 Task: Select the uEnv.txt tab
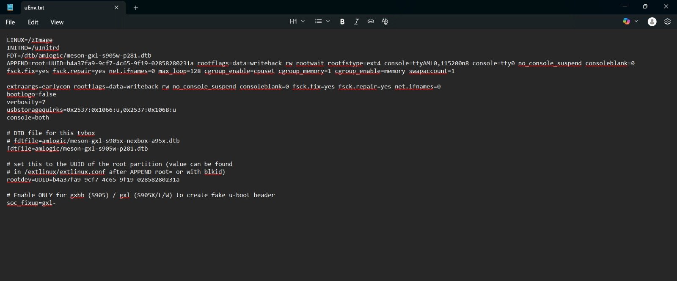click(x=63, y=8)
